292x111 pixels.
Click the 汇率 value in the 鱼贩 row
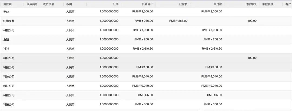(x=109, y=39)
